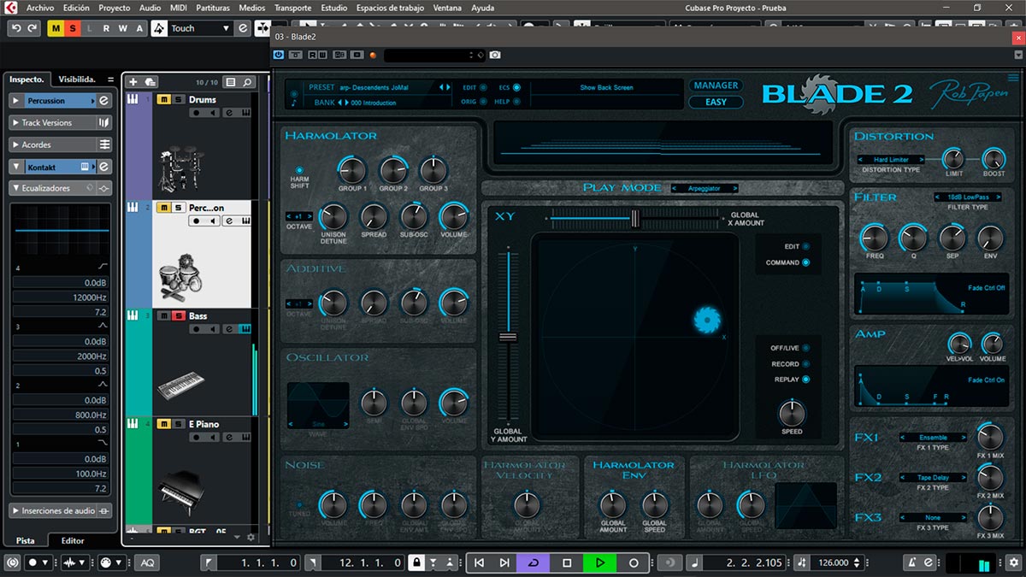Turn the Speed knob in XY section

[792, 414]
